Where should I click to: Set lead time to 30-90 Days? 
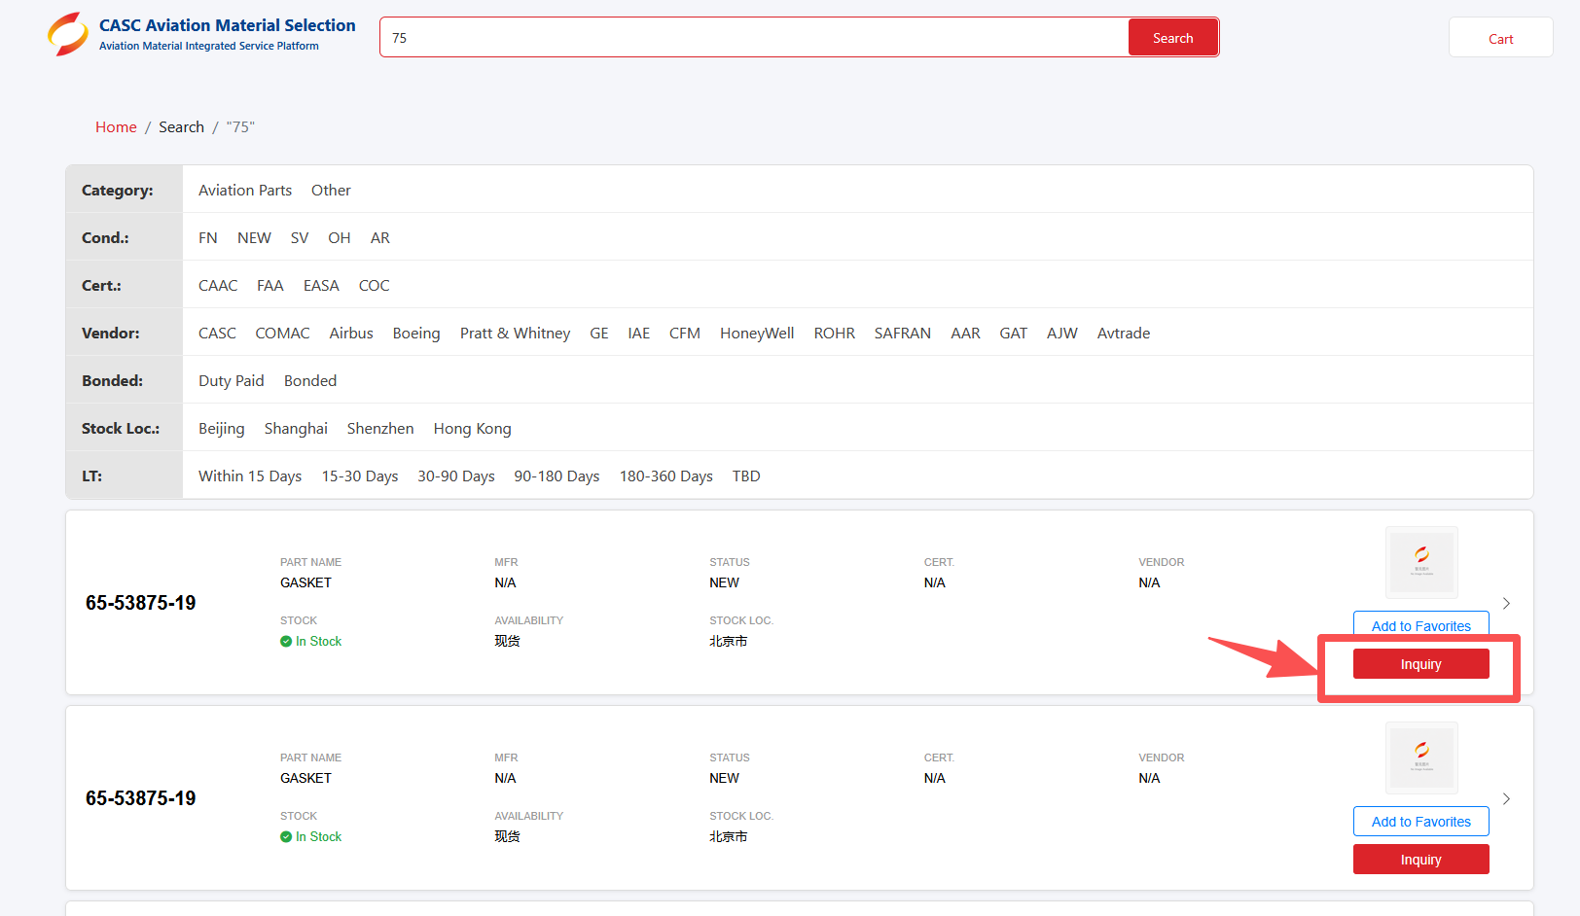click(456, 476)
